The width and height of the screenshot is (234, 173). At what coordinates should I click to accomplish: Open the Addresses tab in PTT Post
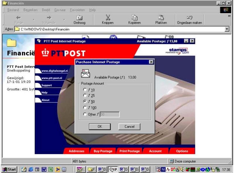coord(76,151)
